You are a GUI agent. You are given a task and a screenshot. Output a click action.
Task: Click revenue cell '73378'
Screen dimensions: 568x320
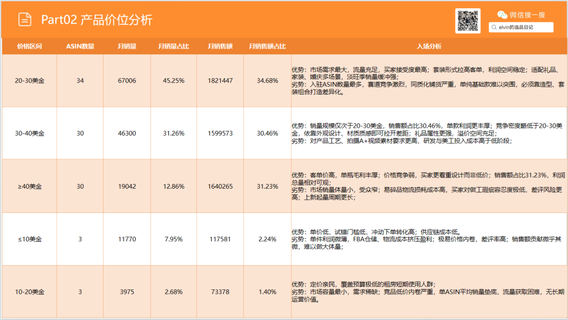[x=220, y=292]
